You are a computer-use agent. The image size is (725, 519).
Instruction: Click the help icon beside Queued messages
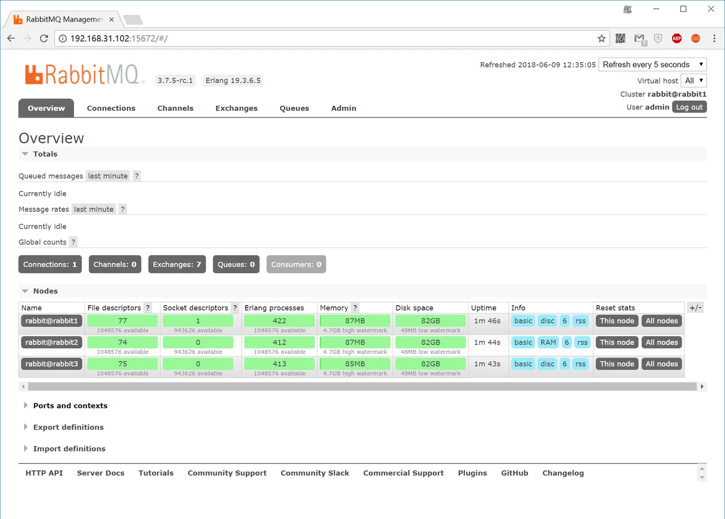coord(137,176)
